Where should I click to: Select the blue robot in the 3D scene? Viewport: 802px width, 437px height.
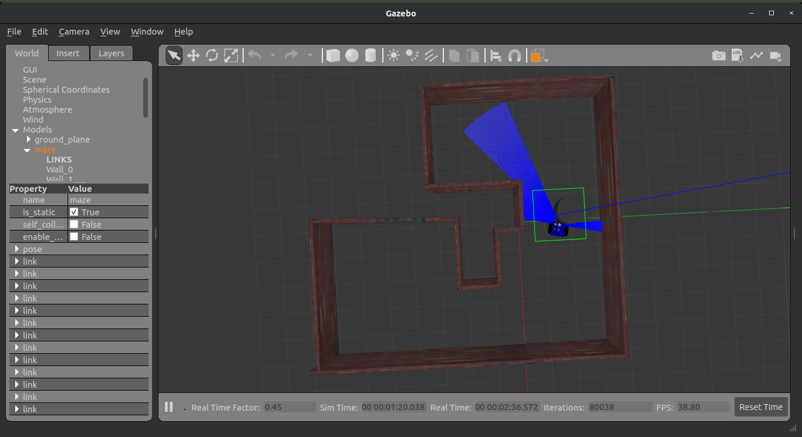coord(558,228)
